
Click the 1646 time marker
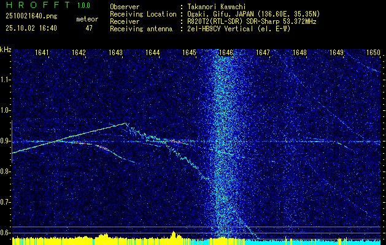coord(226,53)
